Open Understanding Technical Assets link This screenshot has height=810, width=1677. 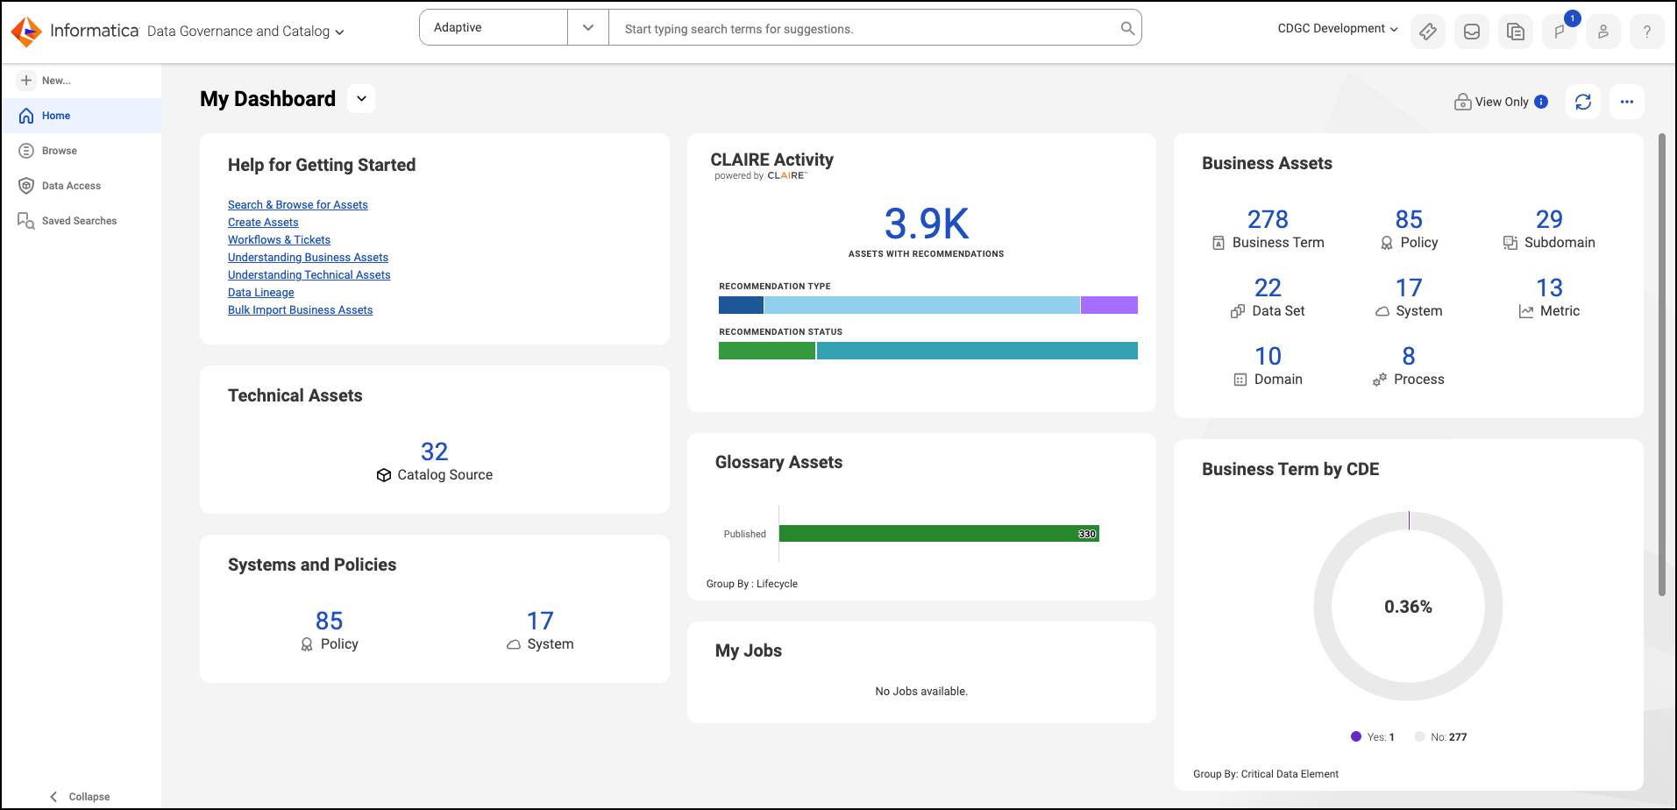[x=309, y=275]
